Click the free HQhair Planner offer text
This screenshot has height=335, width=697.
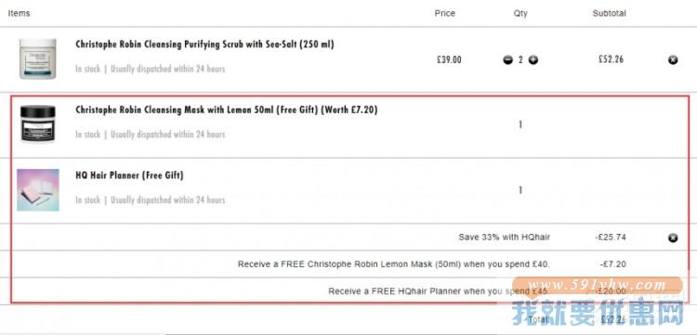440,291
